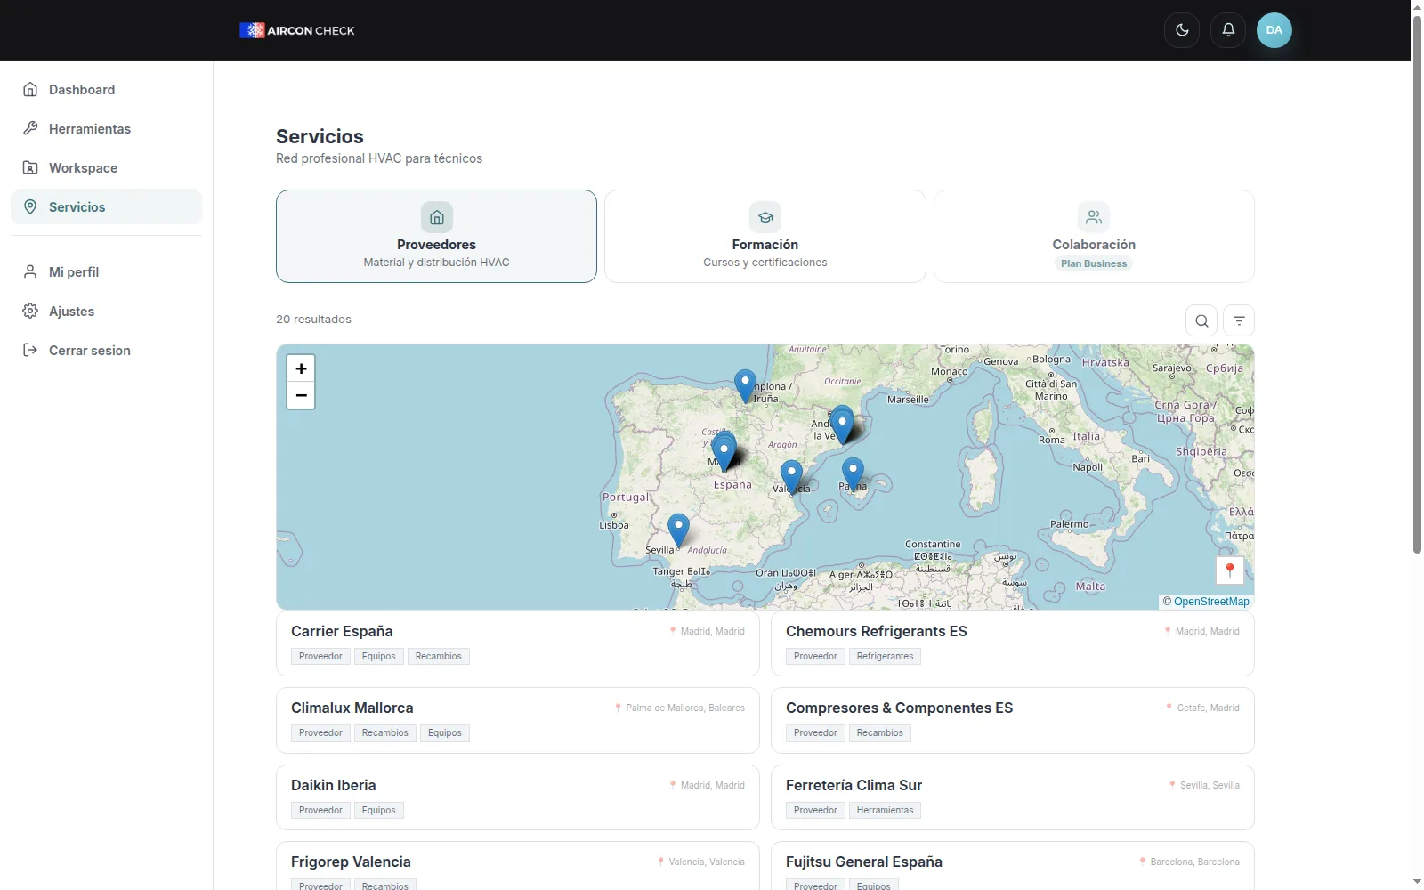Click the map pin over Valencia

[x=791, y=476]
